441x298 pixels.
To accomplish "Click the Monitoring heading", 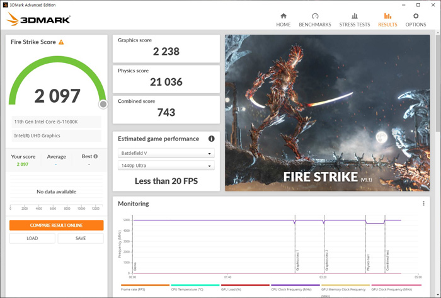I will pyautogui.click(x=134, y=203).
